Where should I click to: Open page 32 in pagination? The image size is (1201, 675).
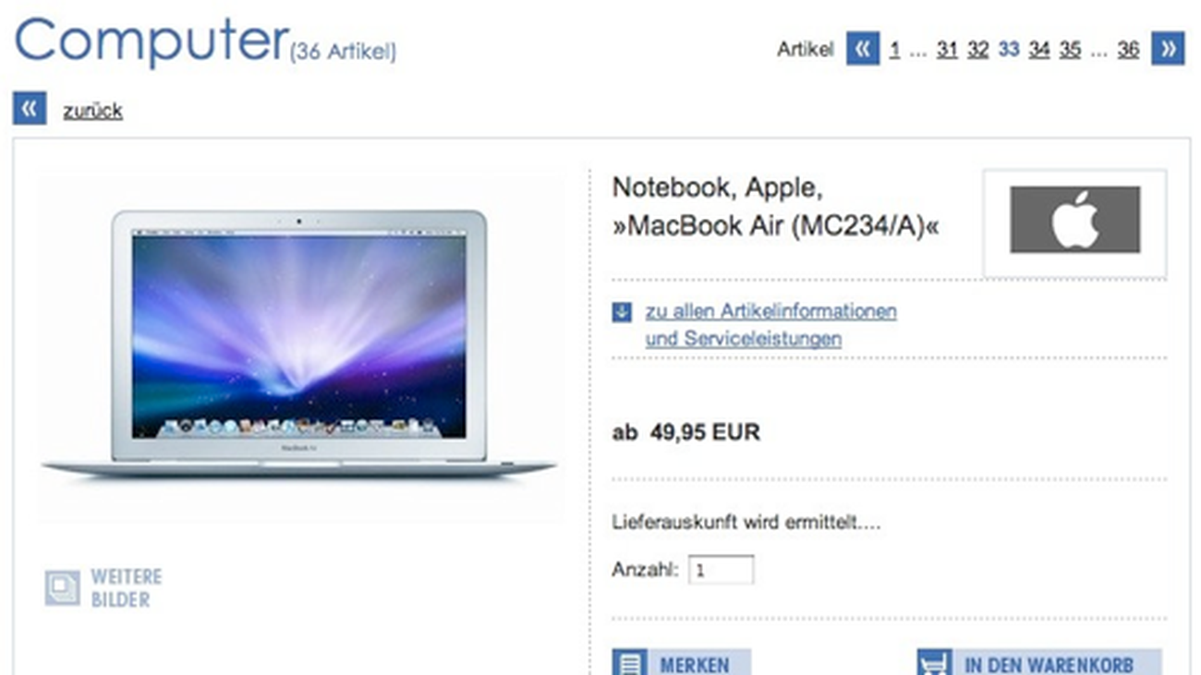tap(978, 49)
